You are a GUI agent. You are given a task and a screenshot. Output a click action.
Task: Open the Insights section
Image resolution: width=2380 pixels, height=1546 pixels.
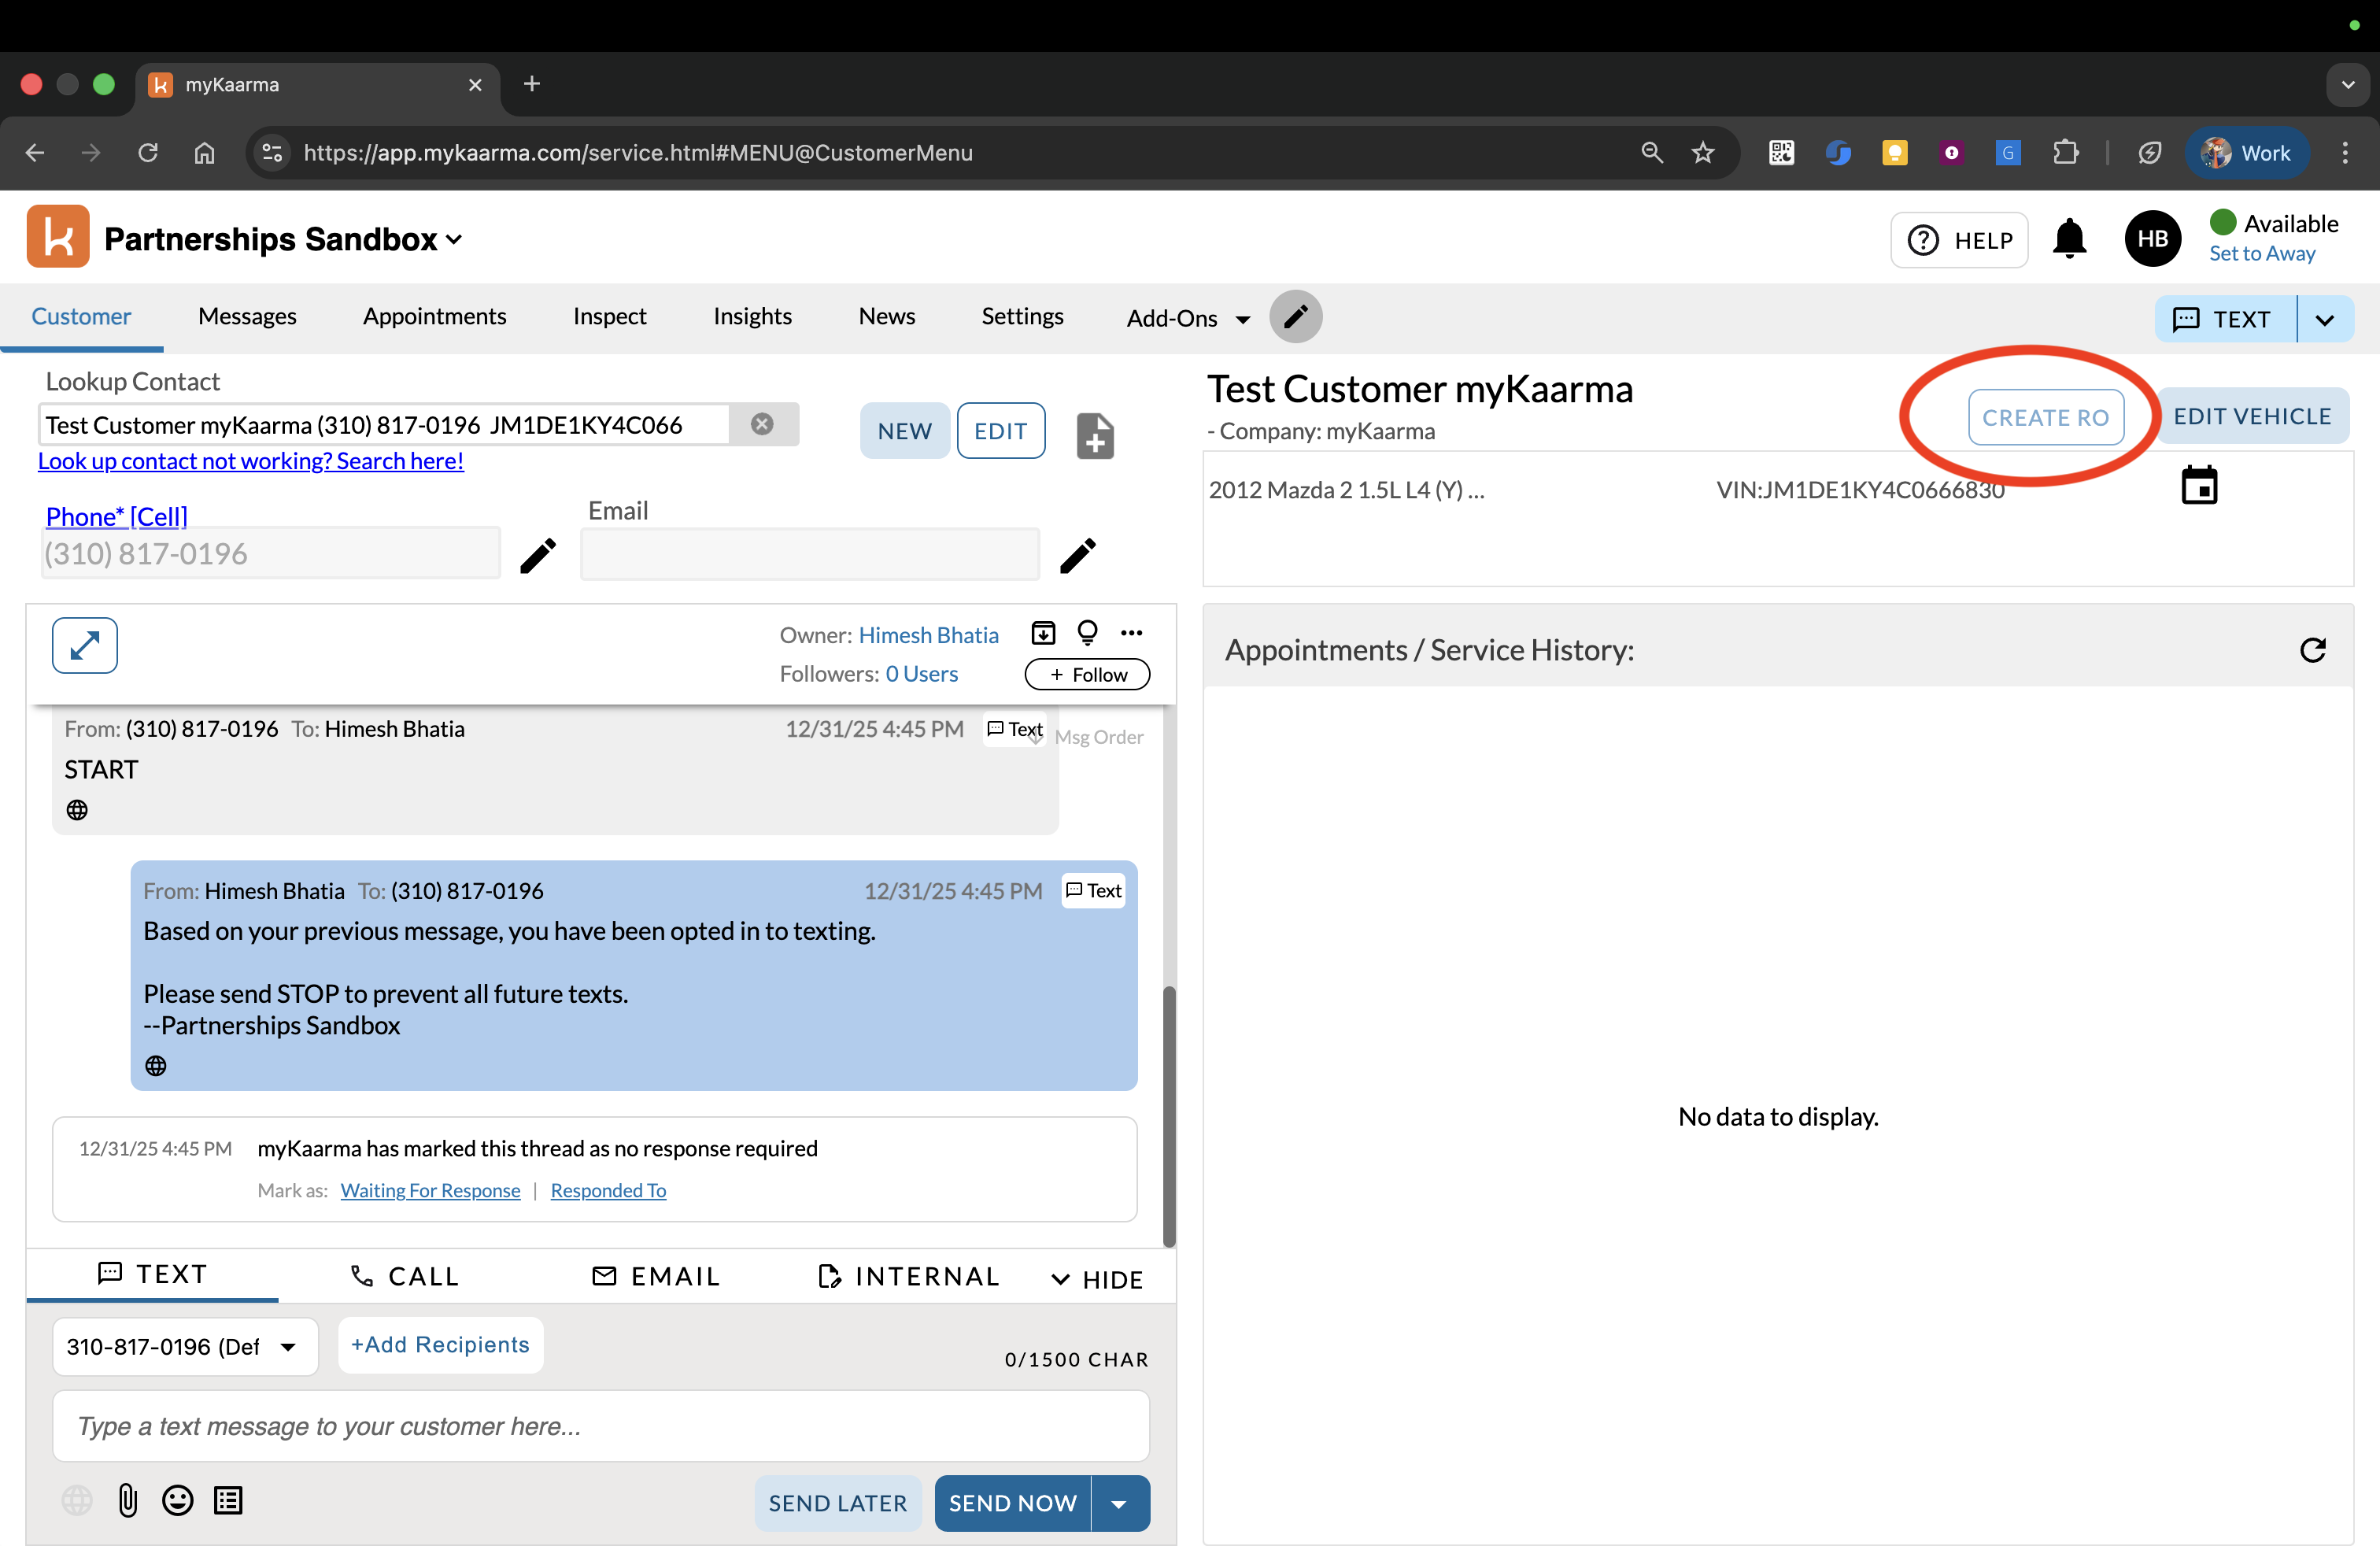pos(752,316)
